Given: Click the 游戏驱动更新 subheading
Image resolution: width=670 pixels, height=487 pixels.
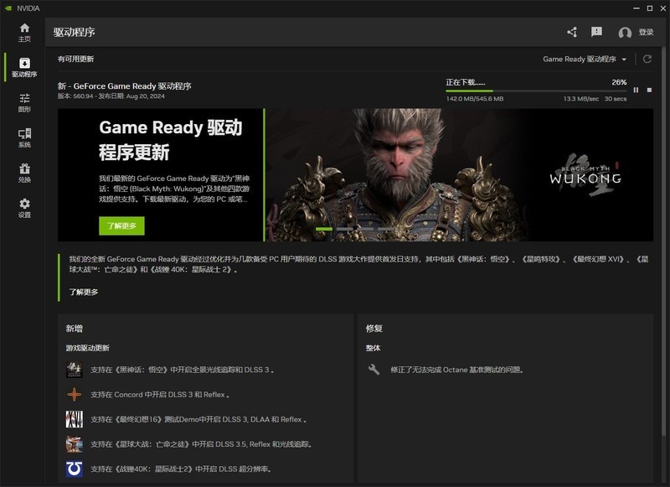Looking at the screenshot, I should coord(88,348).
